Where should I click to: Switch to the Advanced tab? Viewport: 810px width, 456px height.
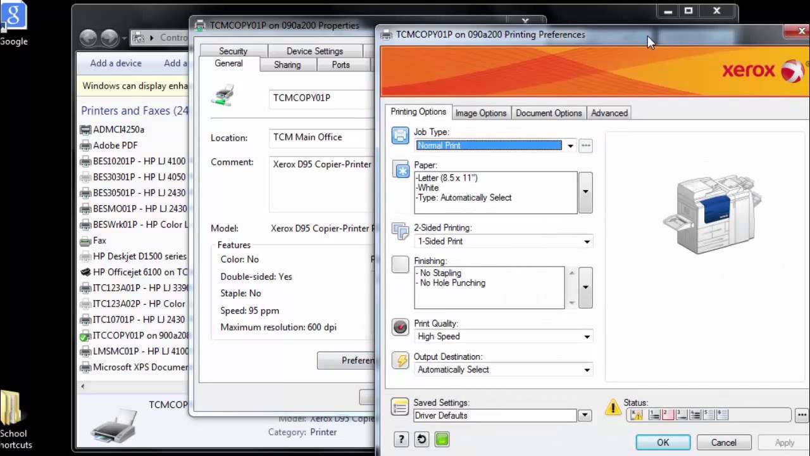[x=609, y=113]
